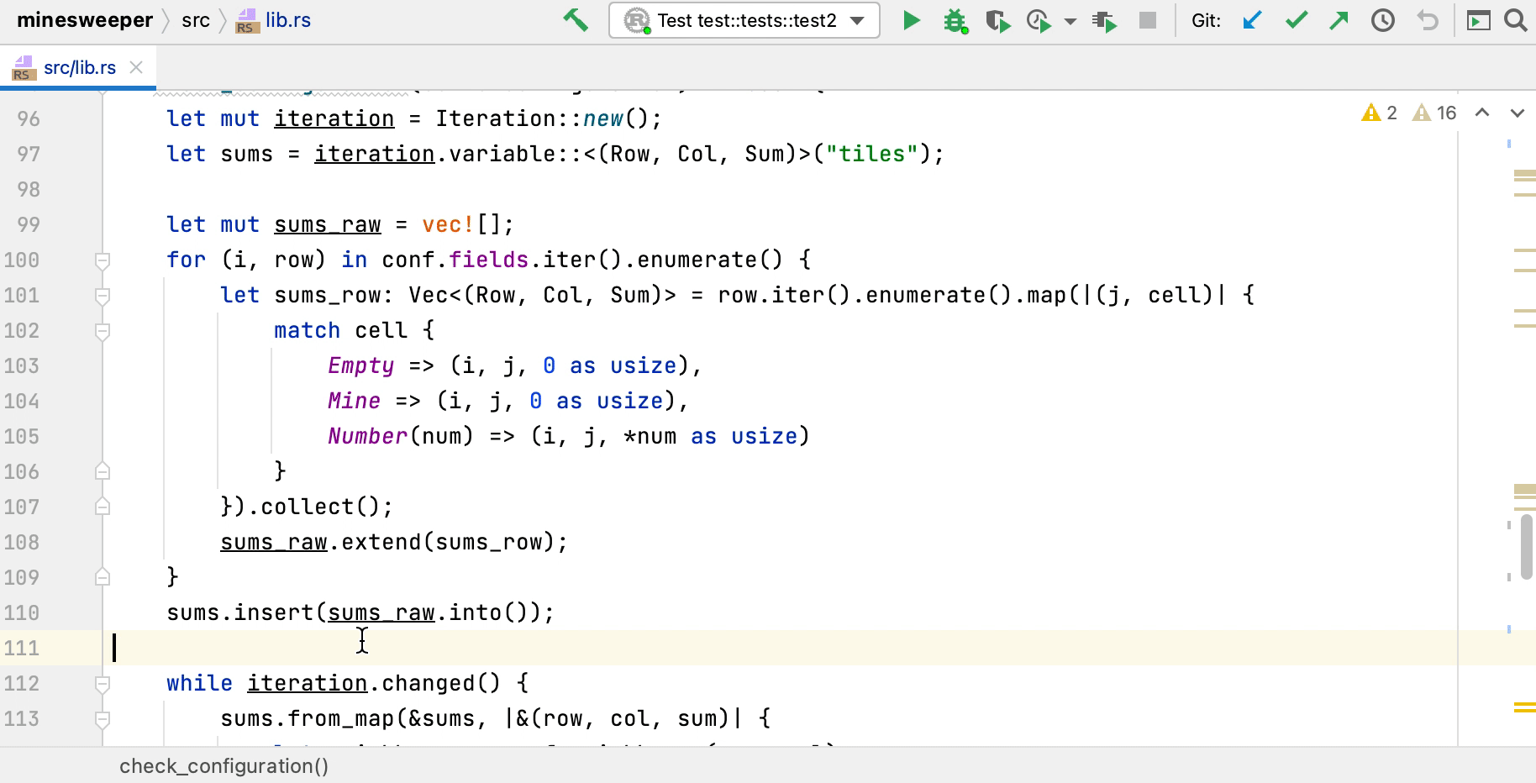Push commits with green arrow icon
The height and width of the screenshot is (783, 1536).
tap(1339, 20)
